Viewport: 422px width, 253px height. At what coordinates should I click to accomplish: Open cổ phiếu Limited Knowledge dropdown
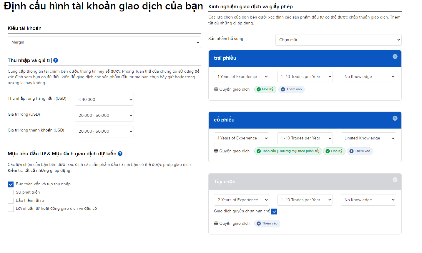(x=368, y=138)
